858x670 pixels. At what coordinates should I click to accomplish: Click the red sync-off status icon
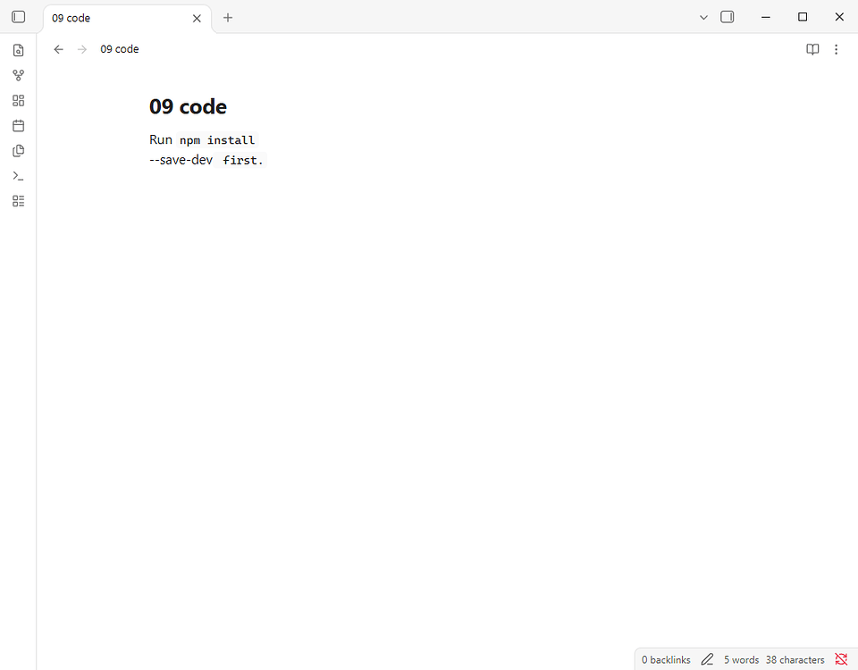click(841, 659)
